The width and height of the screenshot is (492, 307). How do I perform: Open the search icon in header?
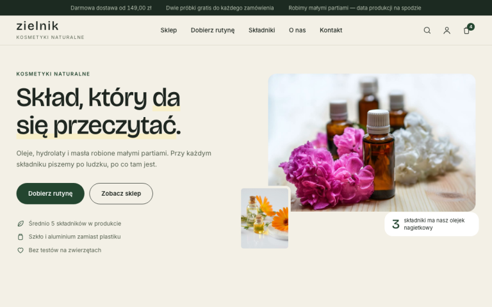[427, 31]
